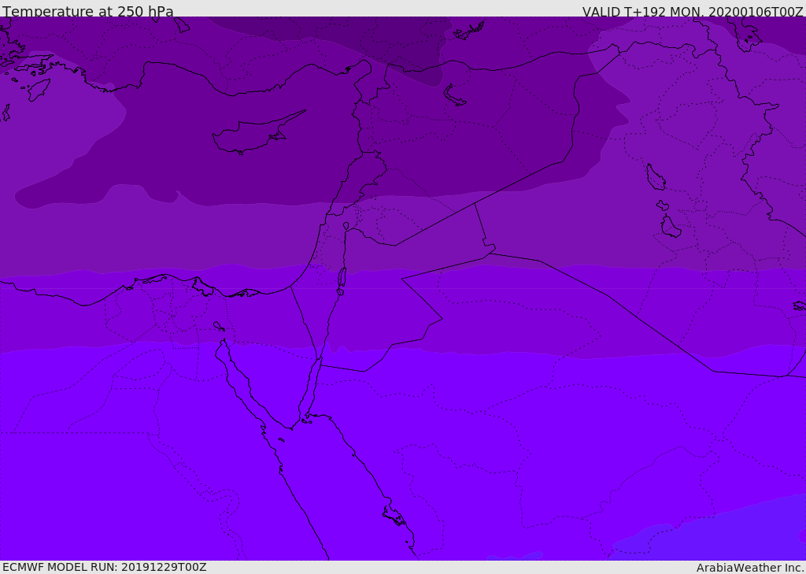
Task: Click the island of Cyprus on the map
Action: coord(257,134)
